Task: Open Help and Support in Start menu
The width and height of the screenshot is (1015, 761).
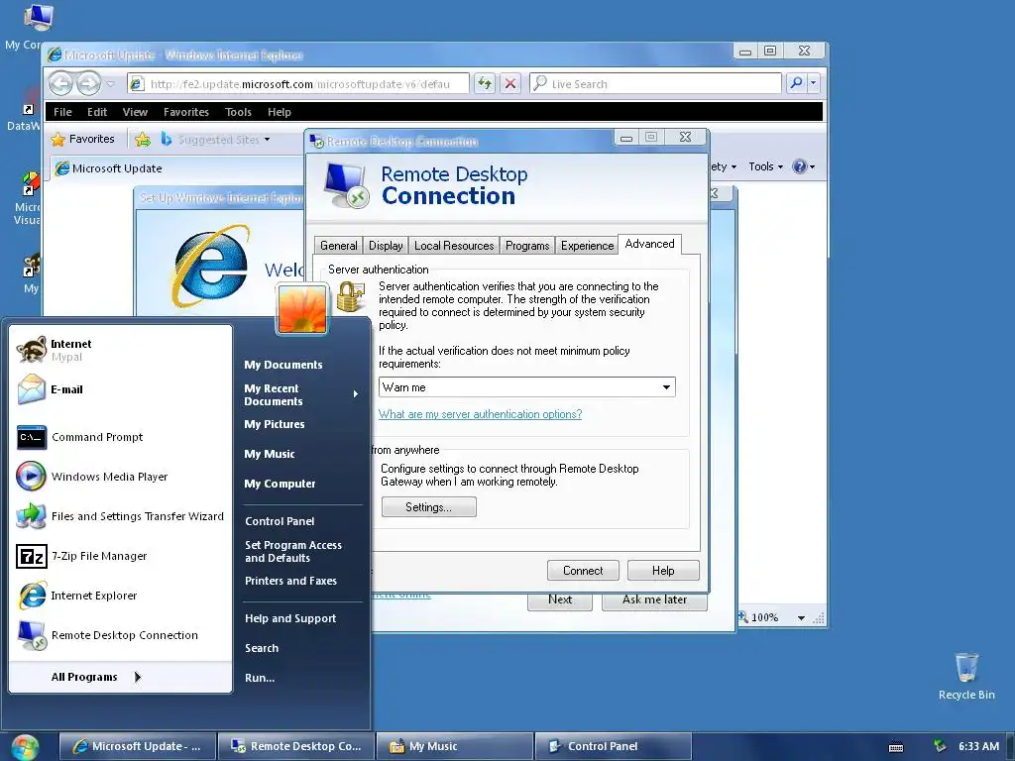Action: (x=290, y=618)
